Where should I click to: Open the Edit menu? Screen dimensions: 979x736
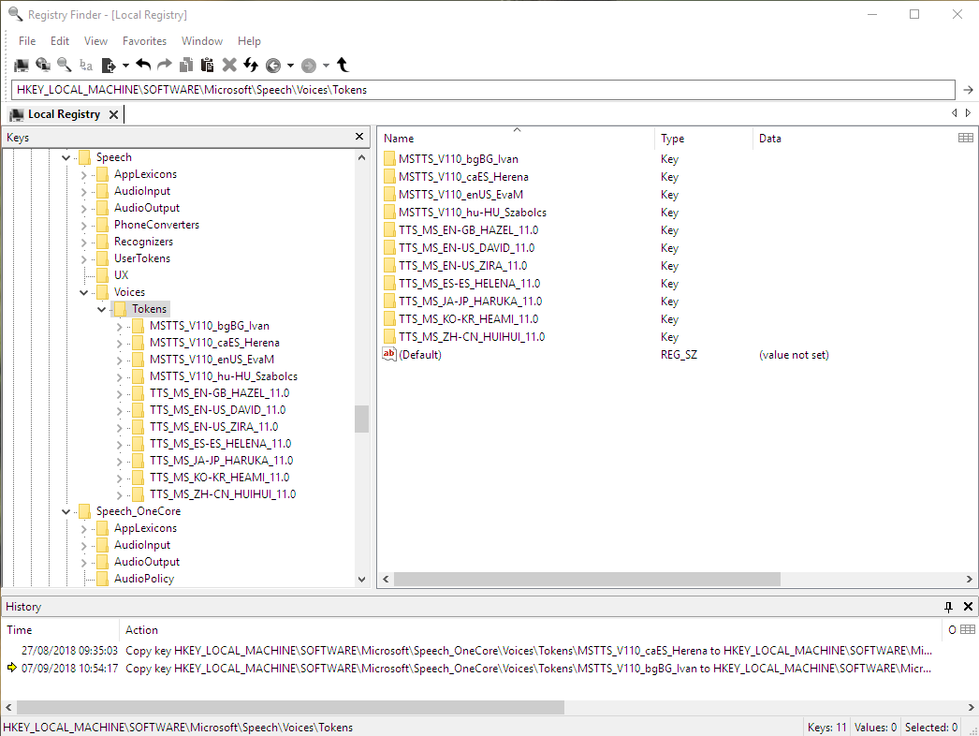pos(60,41)
